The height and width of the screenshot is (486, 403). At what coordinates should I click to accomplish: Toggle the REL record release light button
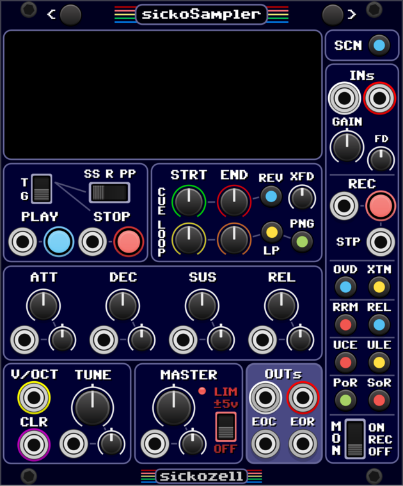[x=379, y=325]
